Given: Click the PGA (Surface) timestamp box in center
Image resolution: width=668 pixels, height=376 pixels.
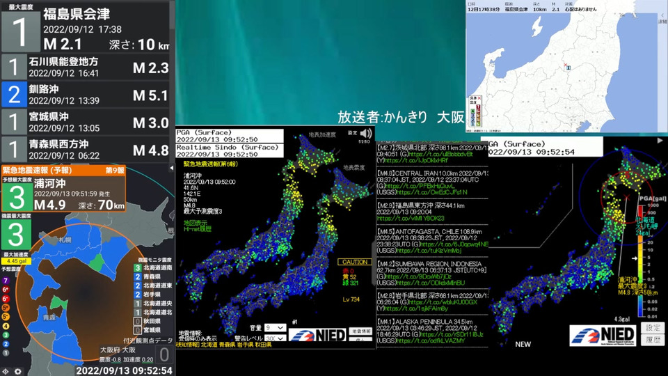Looking at the screenshot, I should coord(230,136).
